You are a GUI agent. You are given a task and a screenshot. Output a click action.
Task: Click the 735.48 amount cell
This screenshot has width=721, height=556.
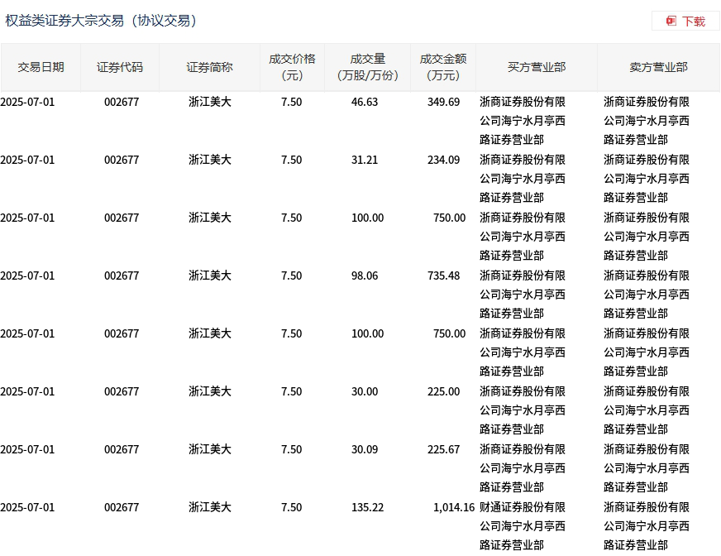coord(443,276)
